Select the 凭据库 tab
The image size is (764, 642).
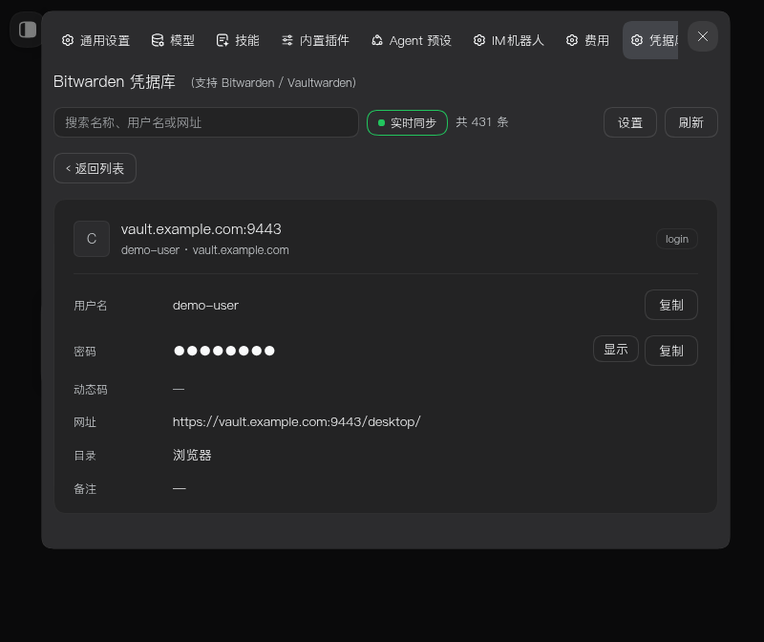point(651,40)
